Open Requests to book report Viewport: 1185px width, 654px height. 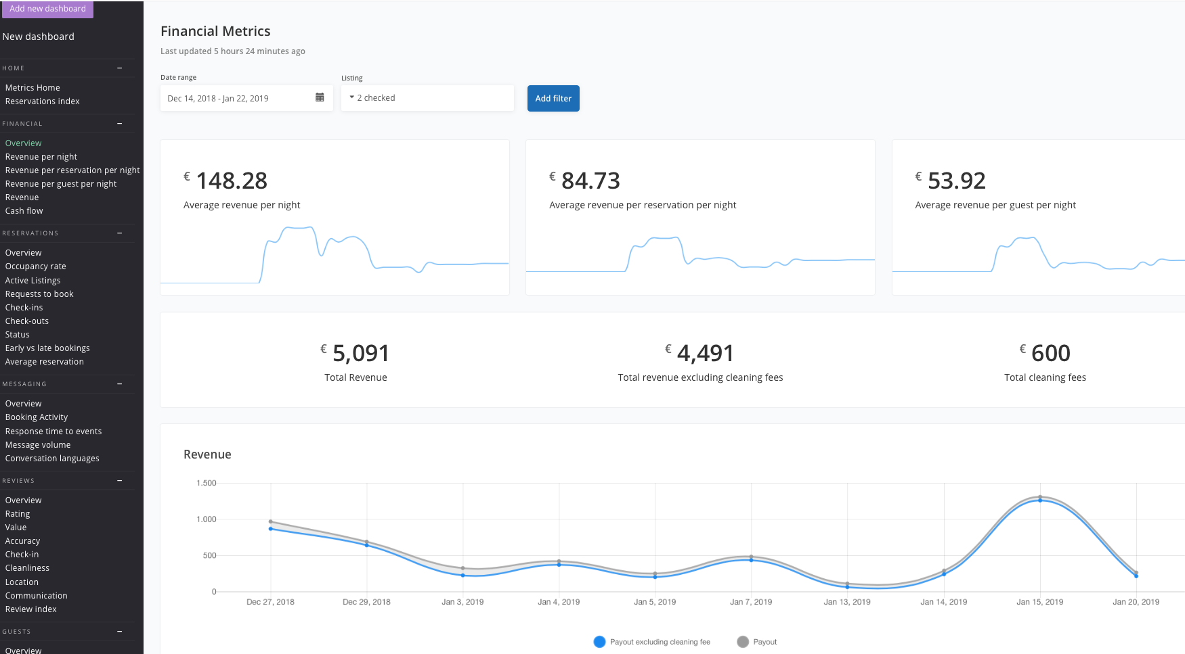click(39, 294)
